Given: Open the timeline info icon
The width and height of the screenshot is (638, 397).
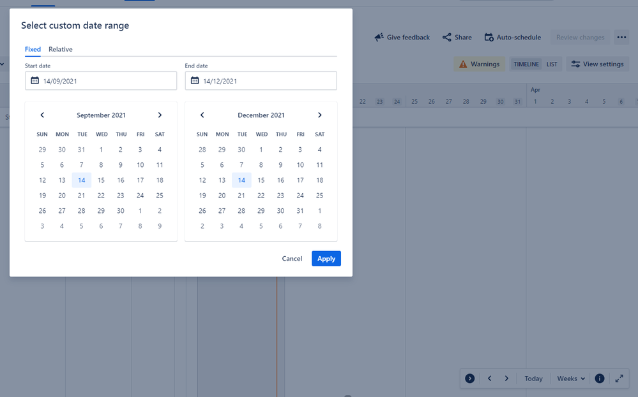Looking at the screenshot, I should click(599, 379).
